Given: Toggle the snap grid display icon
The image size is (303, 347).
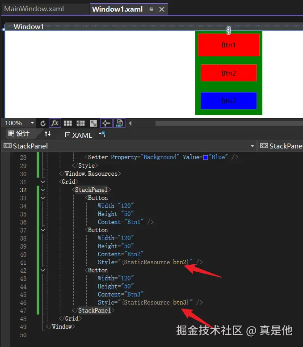Looking at the screenshot, I should pos(67,123).
